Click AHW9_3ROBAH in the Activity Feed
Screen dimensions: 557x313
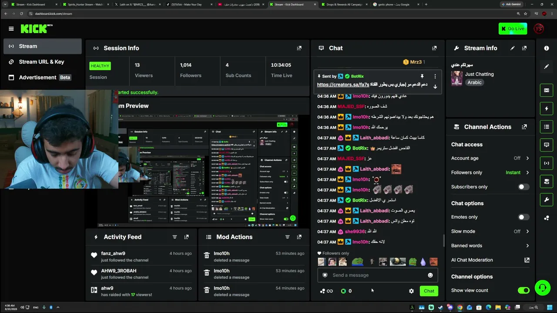click(119, 271)
